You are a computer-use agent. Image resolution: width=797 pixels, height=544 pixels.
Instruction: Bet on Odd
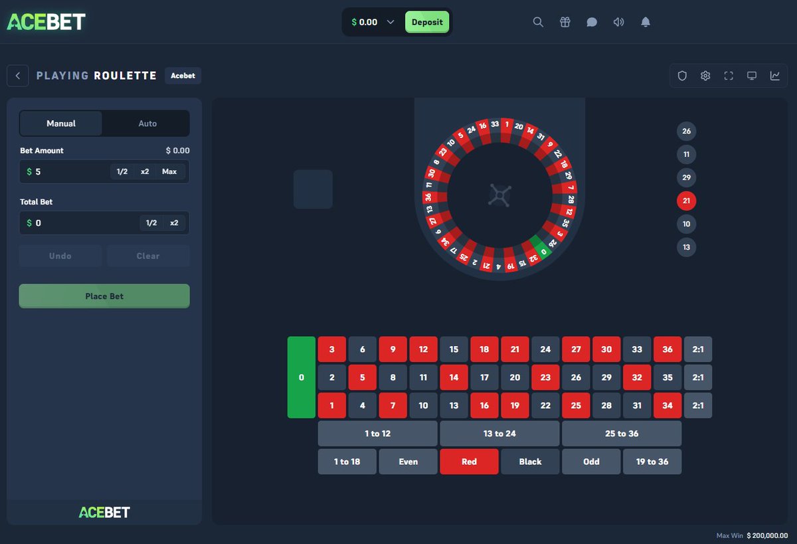coord(591,462)
